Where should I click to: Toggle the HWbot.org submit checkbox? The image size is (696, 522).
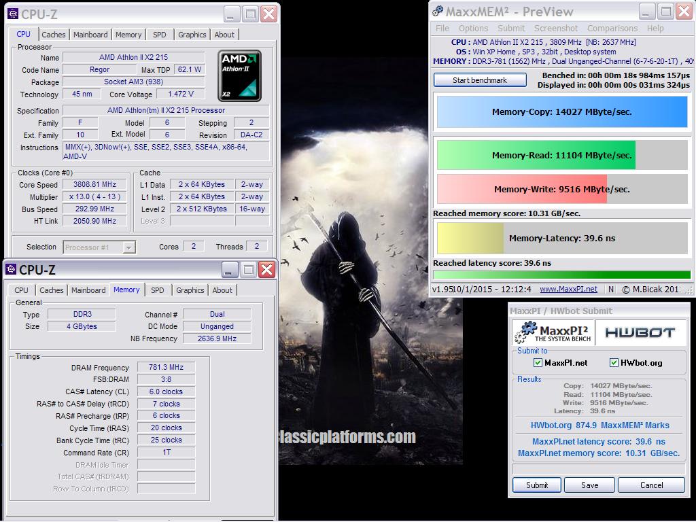click(614, 363)
